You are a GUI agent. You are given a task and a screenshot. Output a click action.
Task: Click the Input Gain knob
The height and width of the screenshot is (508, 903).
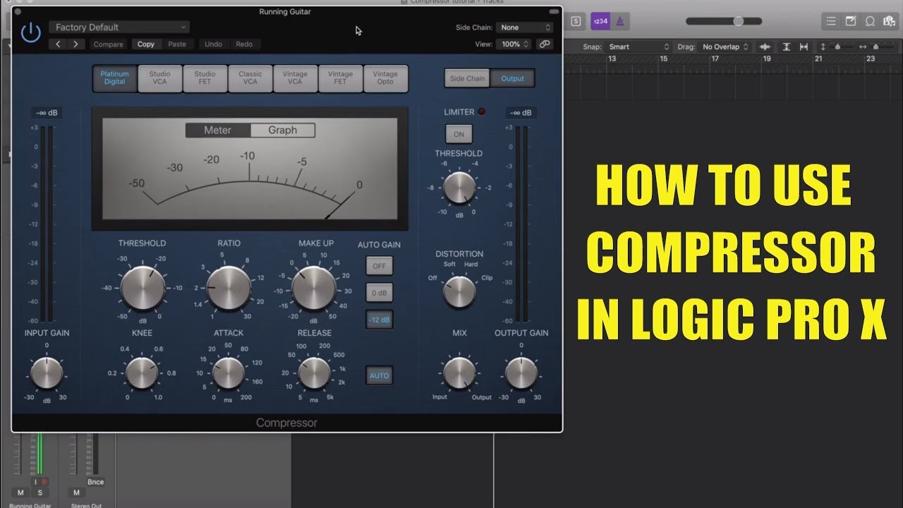click(47, 373)
